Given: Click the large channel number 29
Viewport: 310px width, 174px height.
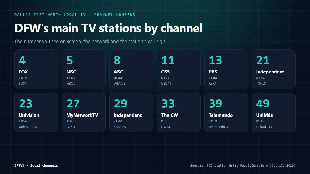Looking at the screenshot, I should [x=121, y=104].
